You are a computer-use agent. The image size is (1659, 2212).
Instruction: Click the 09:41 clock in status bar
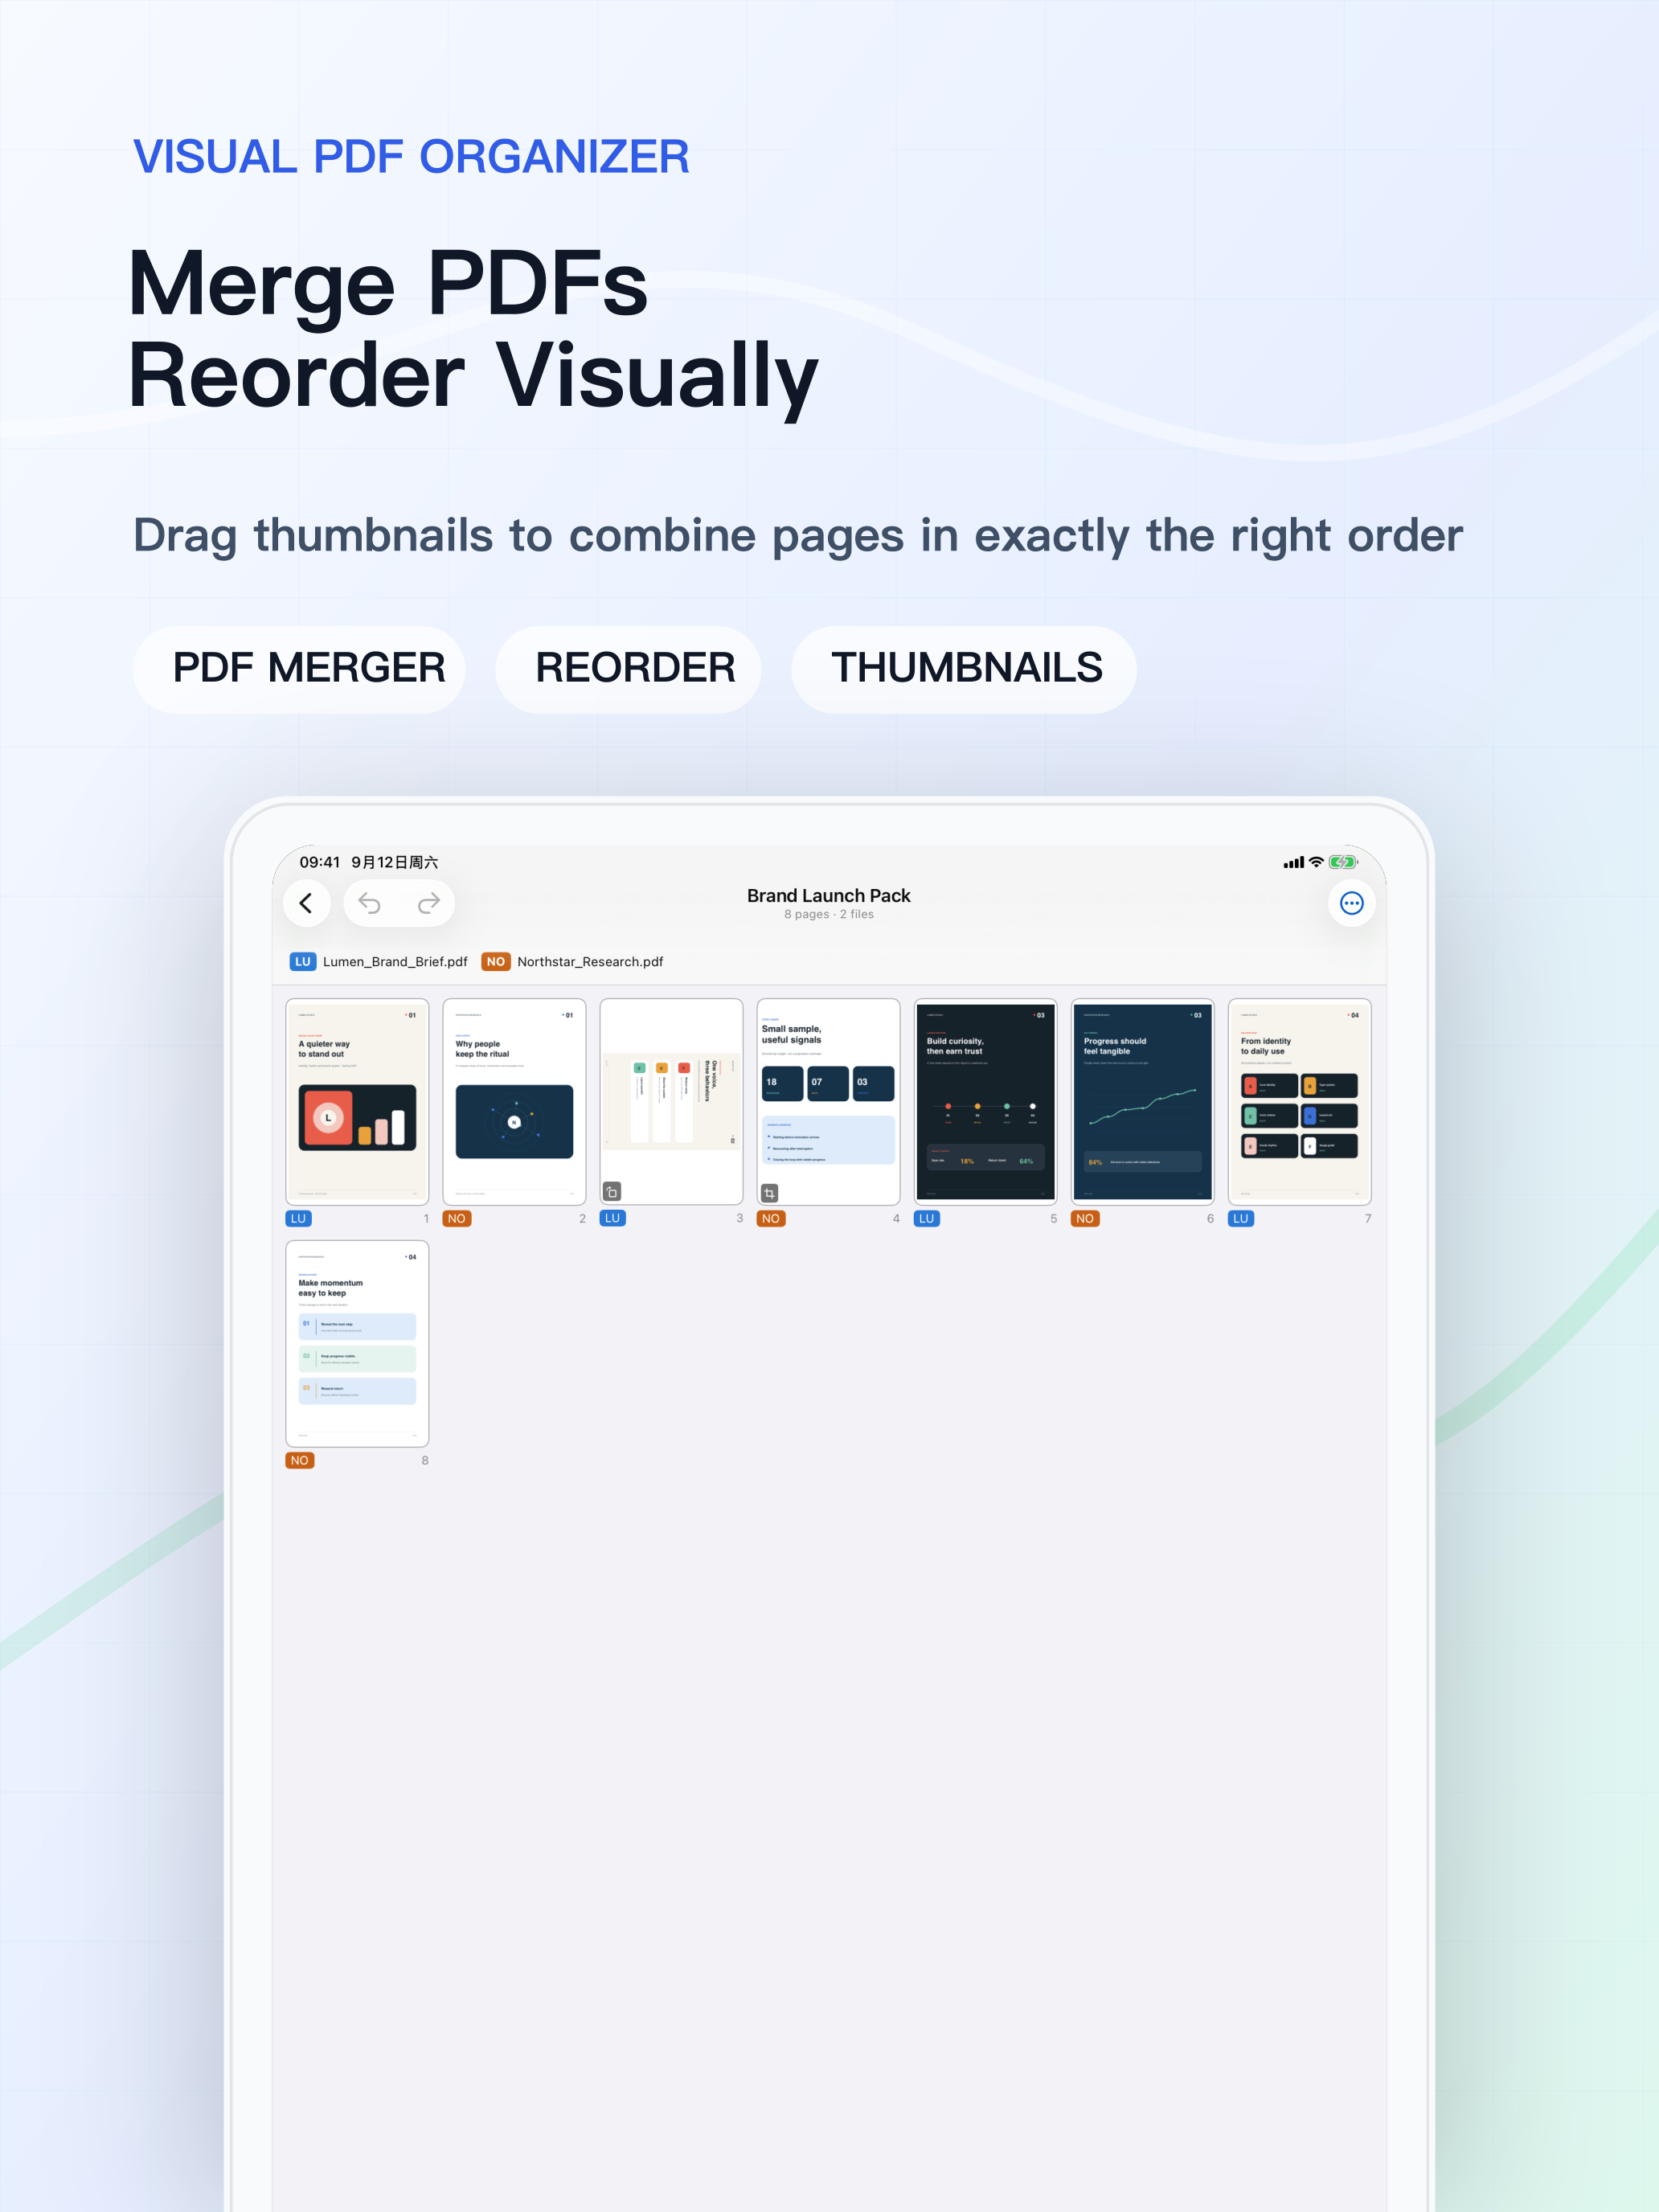click(x=319, y=862)
